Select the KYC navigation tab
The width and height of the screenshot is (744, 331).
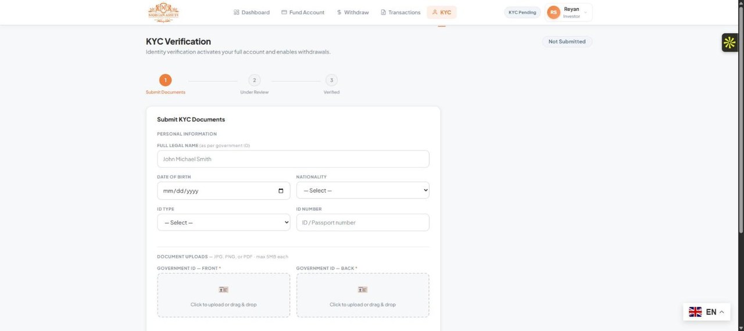442,12
